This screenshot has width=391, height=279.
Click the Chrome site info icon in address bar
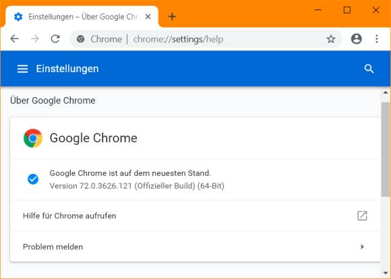pos(80,39)
